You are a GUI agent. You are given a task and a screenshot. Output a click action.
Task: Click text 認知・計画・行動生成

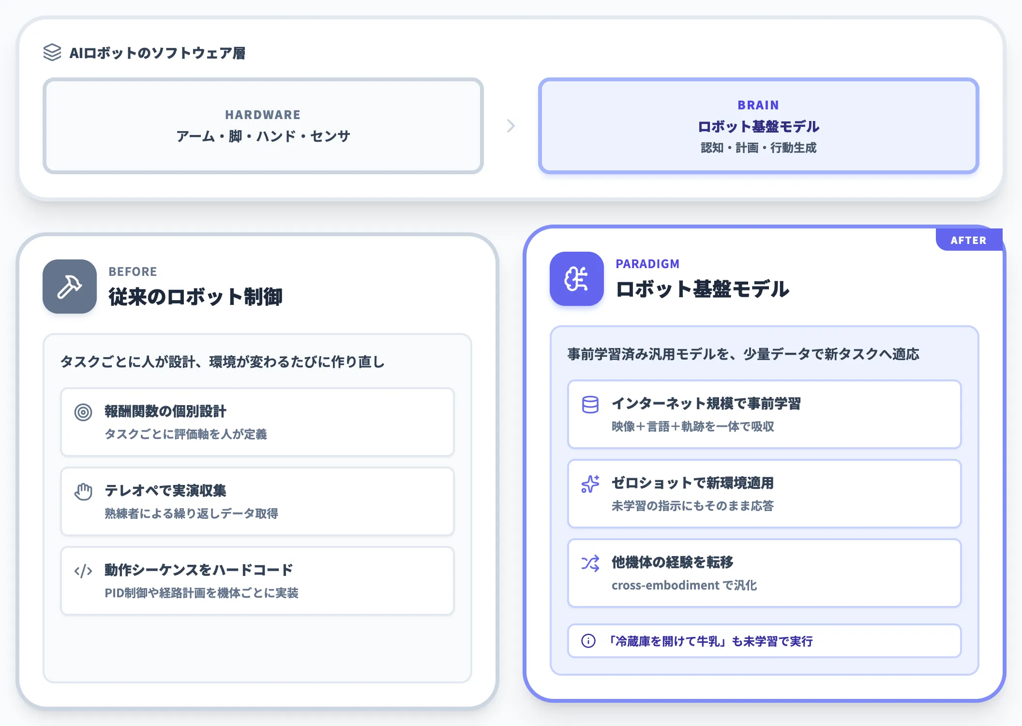(x=759, y=148)
